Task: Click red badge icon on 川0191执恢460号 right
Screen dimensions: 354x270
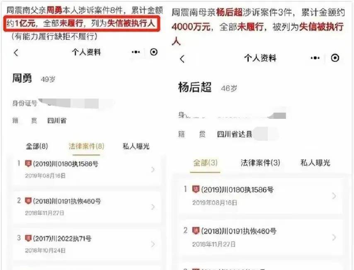Action: (196, 231)
